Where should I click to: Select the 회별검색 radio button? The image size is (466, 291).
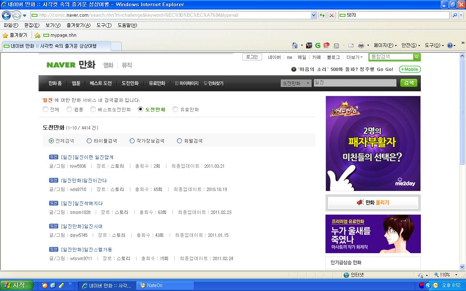coord(179,141)
